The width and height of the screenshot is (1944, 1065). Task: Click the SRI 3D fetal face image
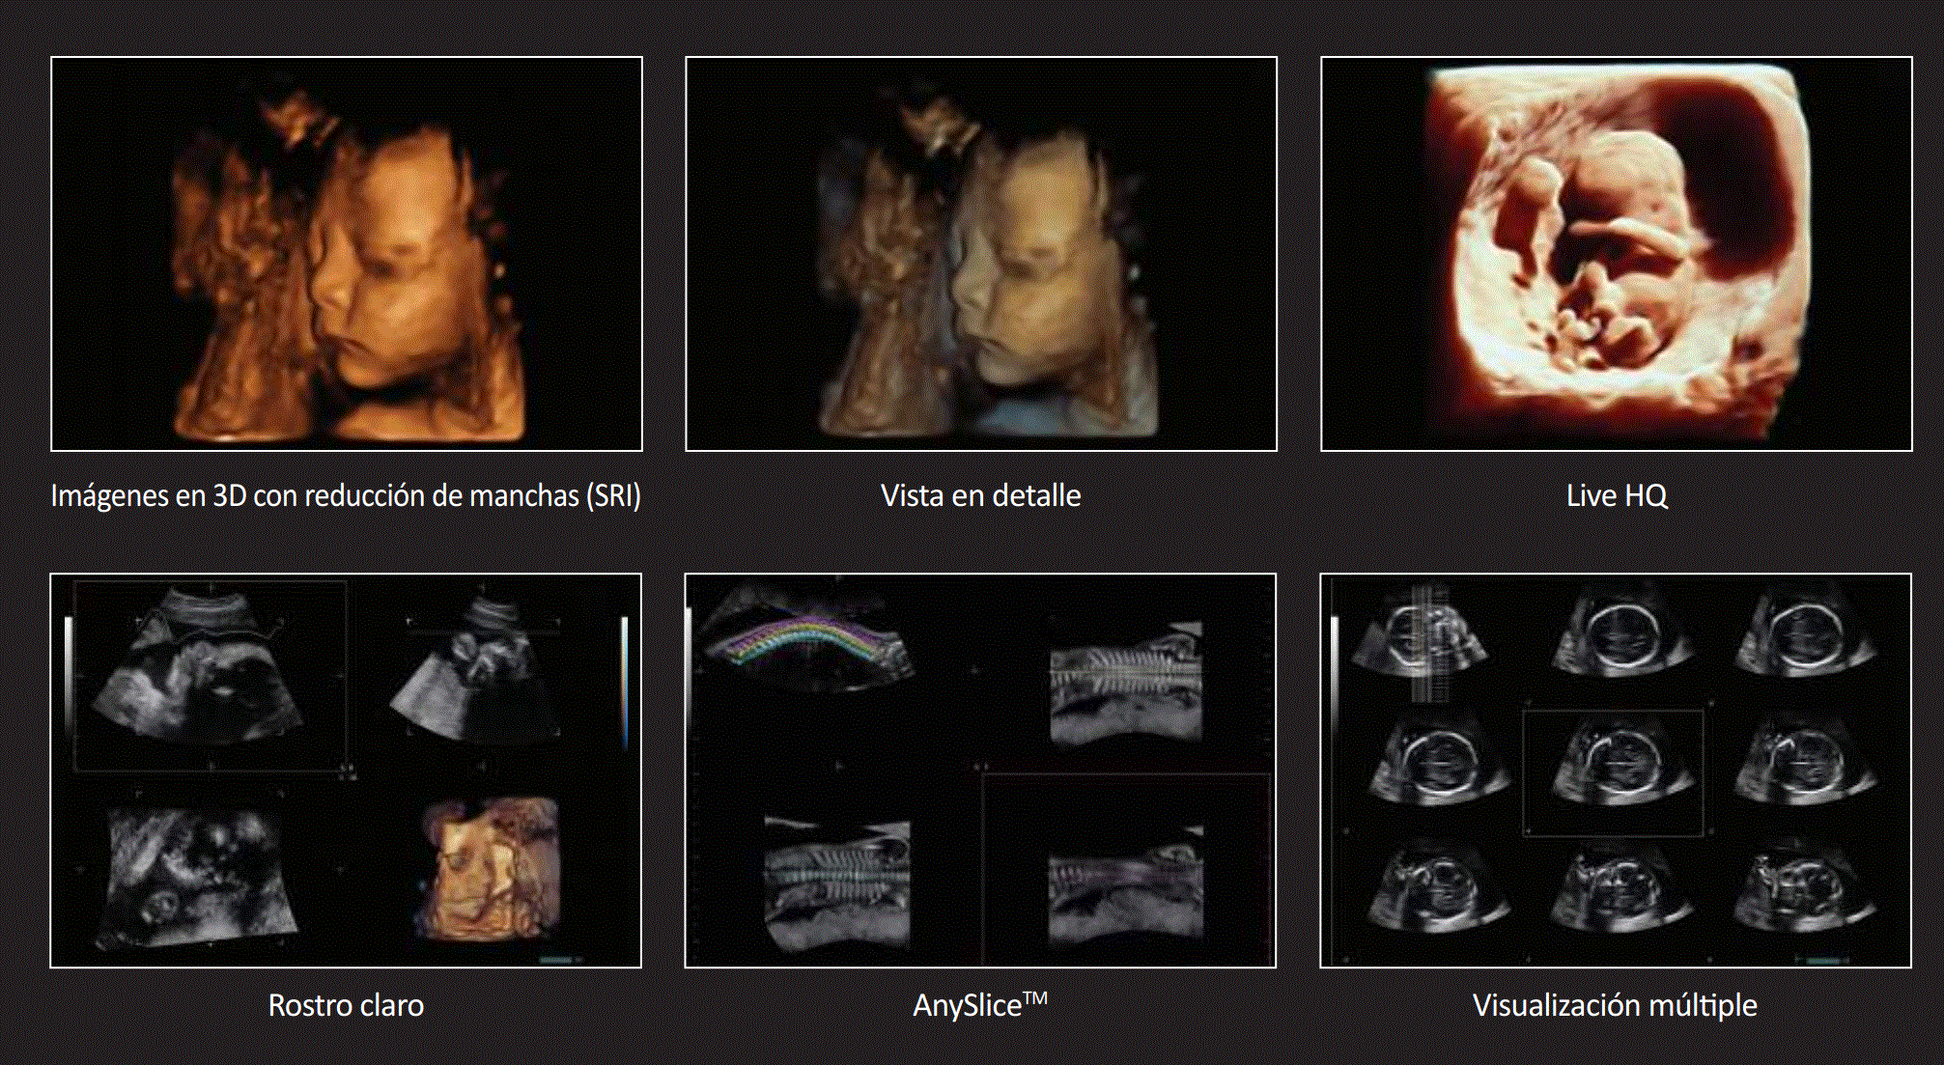[x=346, y=254]
